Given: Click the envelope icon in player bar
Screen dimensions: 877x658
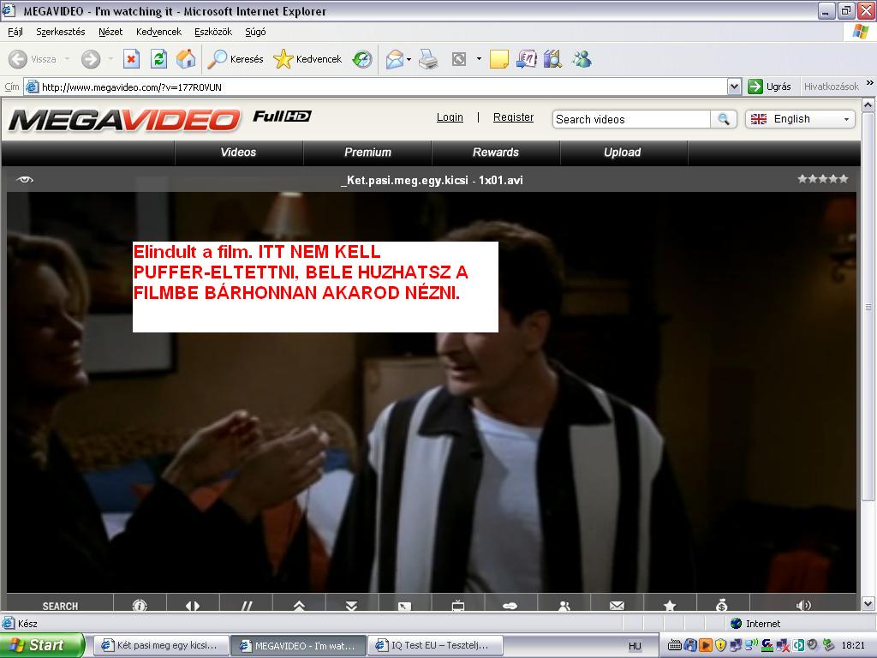Looking at the screenshot, I should (617, 606).
